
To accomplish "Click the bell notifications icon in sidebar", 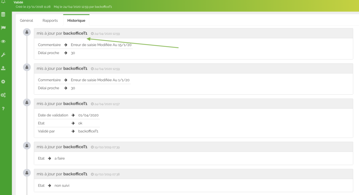I will pos(4,2).
